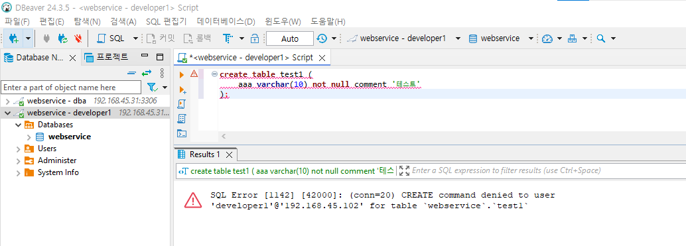Click the 커밋 (Commit) toolbar button
This screenshot has height=246, width=686.
pyautogui.click(x=160, y=38)
